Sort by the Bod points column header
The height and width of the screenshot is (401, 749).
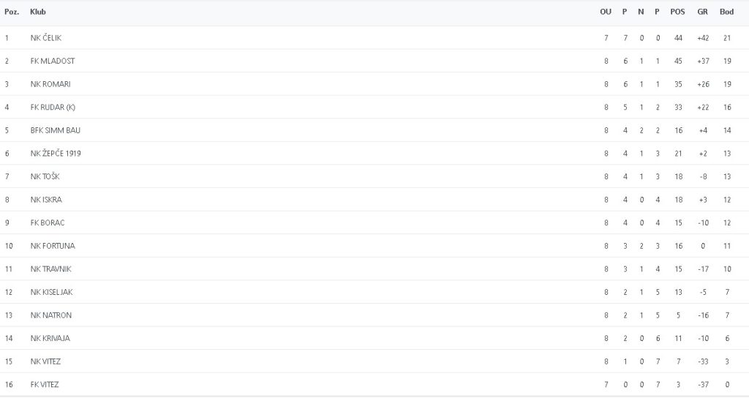(x=726, y=12)
